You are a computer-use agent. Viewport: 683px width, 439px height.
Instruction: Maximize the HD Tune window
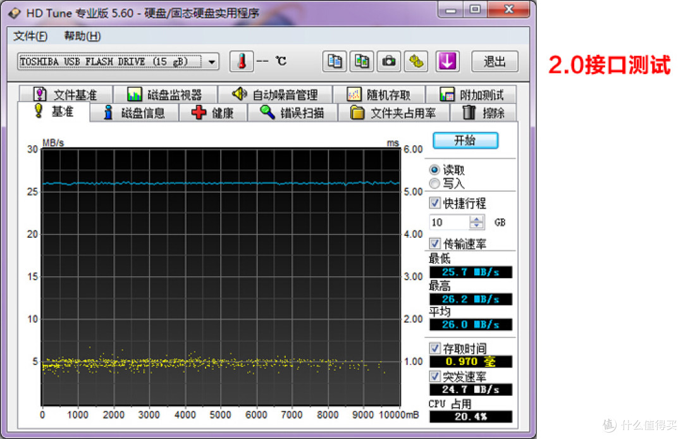click(x=475, y=9)
